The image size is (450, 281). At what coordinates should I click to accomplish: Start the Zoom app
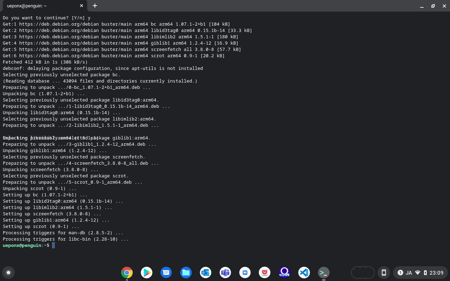coord(245,272)
